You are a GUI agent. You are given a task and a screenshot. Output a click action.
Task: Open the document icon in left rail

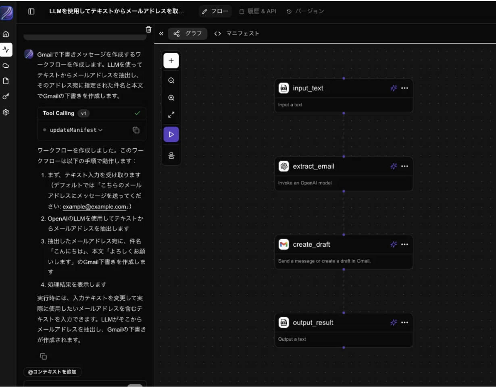click(x=6, y=81)
